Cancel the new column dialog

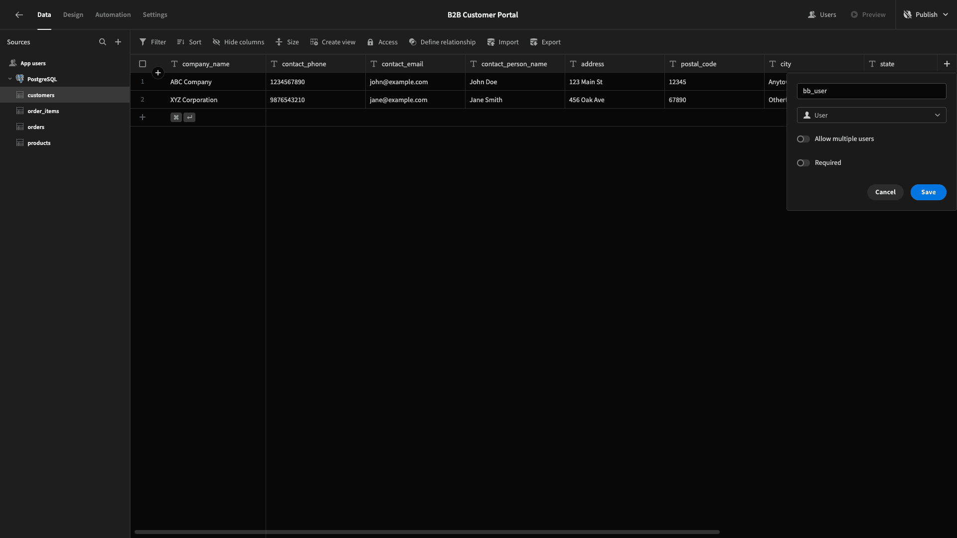[x=885, y=192]
